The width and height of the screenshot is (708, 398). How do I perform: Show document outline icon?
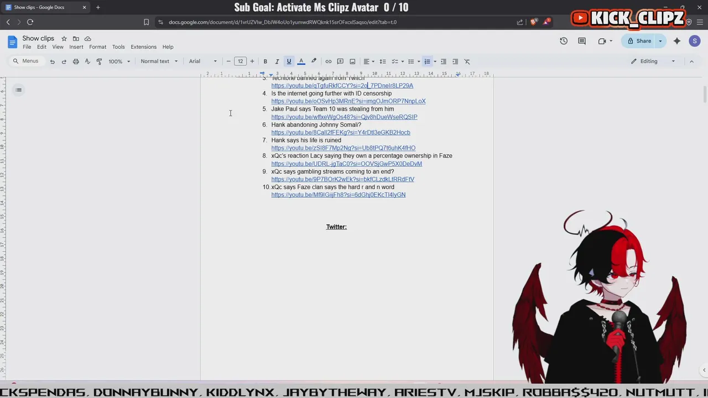pos(18,90)
